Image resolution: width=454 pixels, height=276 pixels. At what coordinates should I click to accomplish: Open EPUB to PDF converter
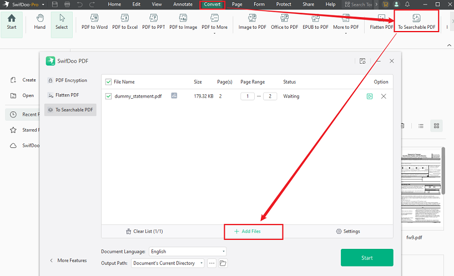(315, 22)
